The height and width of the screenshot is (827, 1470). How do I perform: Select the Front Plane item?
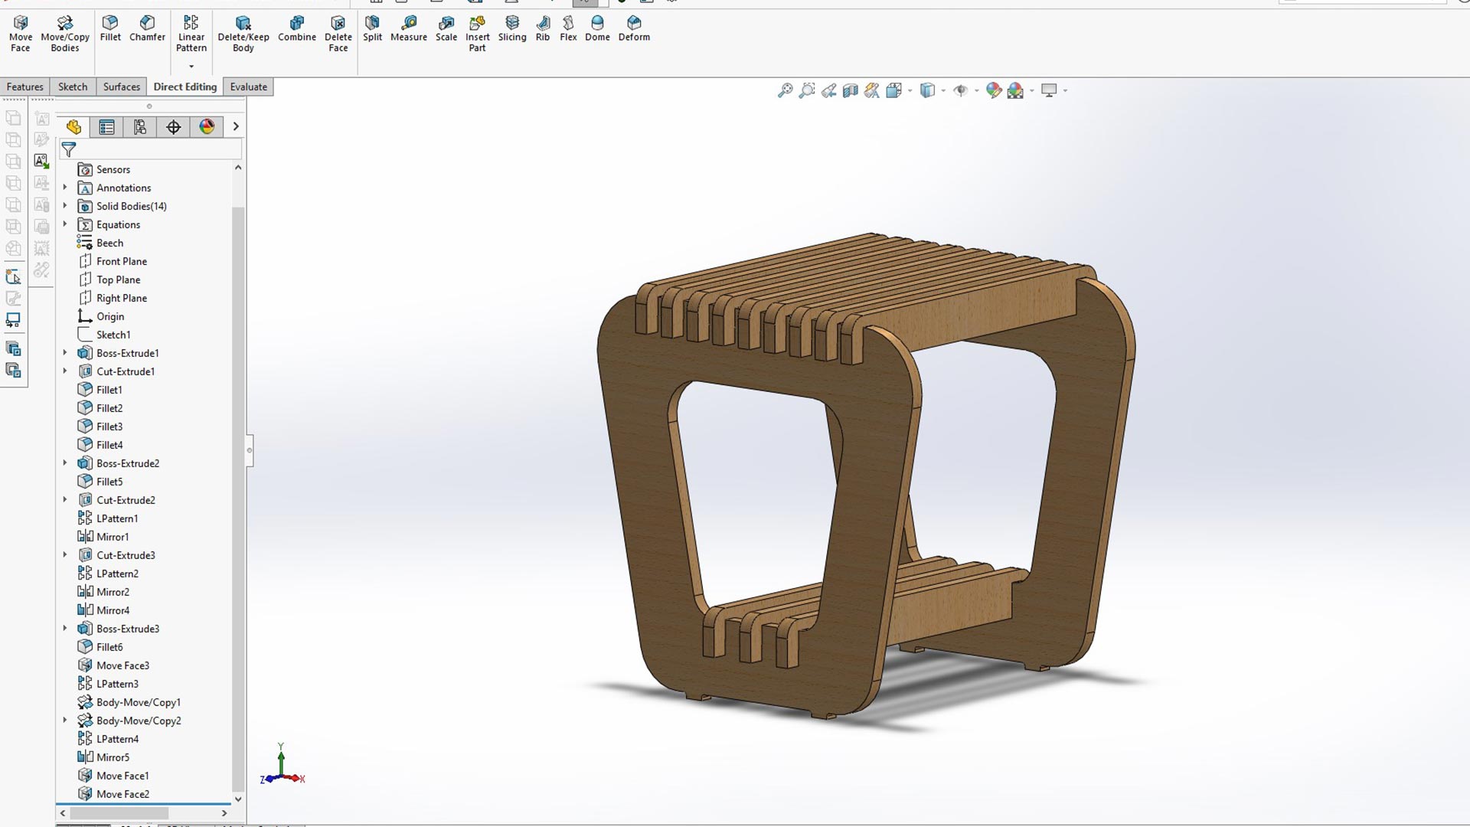(x=113, y=261)
